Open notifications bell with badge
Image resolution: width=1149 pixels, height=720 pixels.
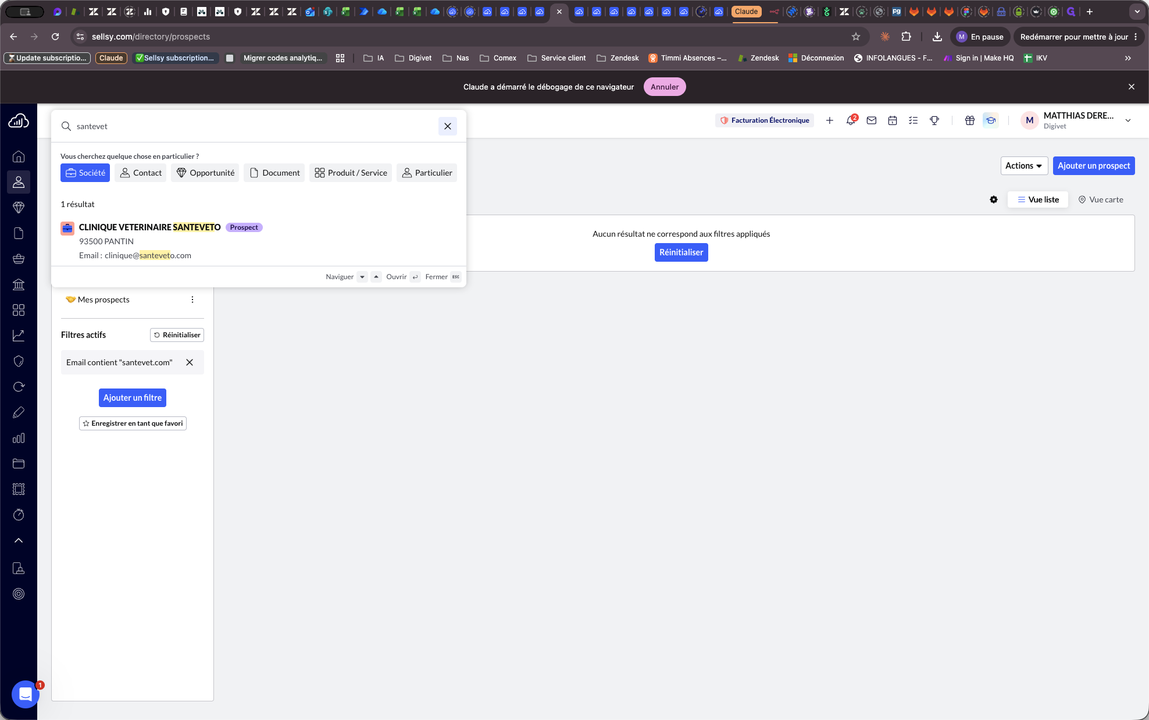click(851, 120)
